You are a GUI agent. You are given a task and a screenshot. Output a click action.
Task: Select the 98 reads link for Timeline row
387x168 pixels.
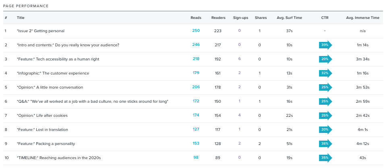point(196,158)
